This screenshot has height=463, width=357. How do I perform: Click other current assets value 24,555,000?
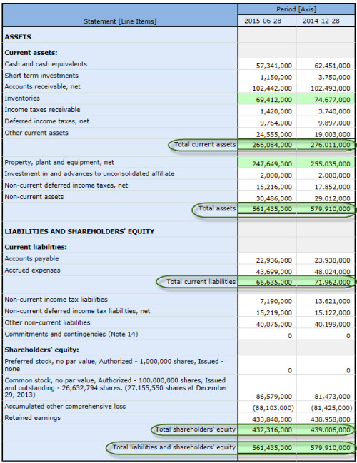pyautogui.click(x=274, y=134)
